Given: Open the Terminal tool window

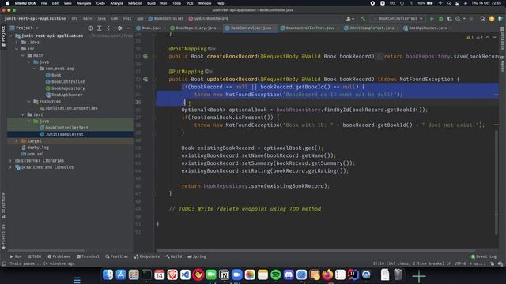Looking at the screenshot, I should (88, 256).
